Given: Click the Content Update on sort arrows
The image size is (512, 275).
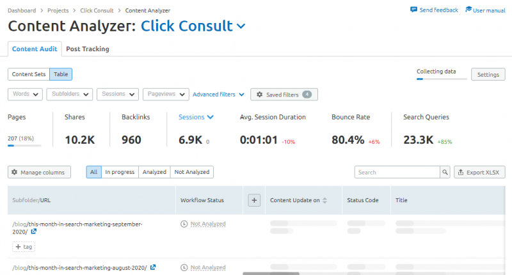Looking at the screenshot, I should click(324, 200).
